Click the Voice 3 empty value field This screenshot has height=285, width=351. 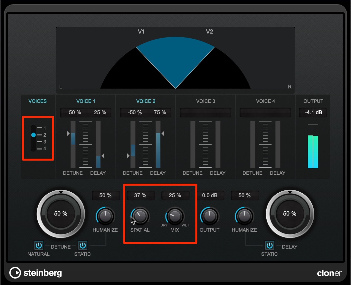(x=205, y=113)
